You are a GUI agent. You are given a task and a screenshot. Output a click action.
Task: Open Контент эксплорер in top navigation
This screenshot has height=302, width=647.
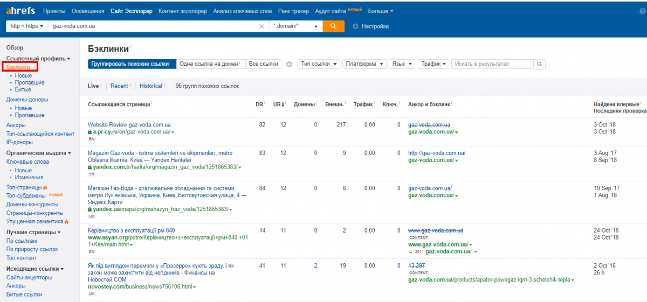coord(183,11)
